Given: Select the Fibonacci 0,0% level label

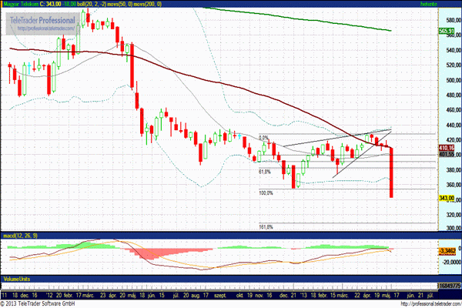Looking at the screenshot, I should [263, 139].
